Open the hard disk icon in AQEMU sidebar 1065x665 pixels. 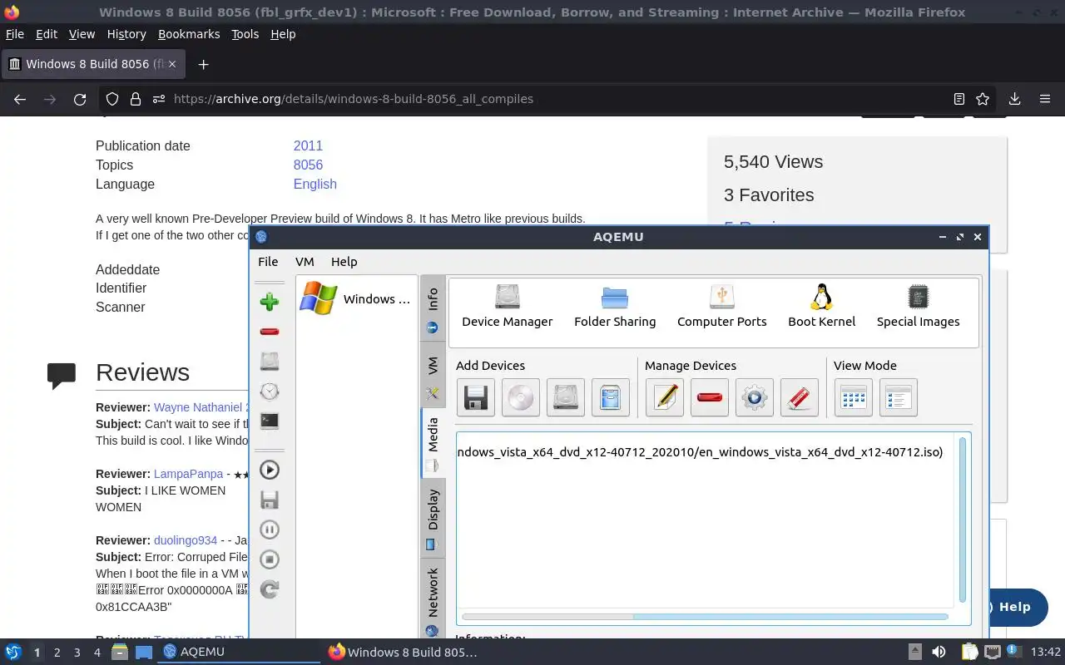(269, 362)
